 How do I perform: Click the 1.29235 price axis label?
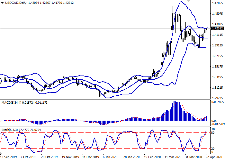218,98
